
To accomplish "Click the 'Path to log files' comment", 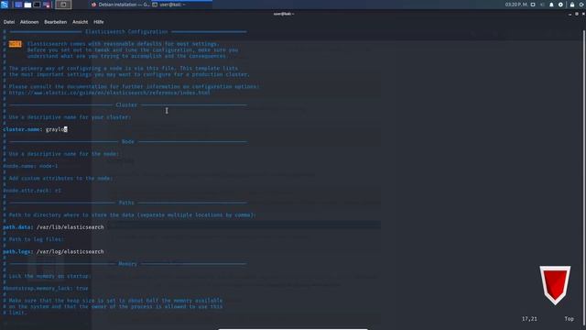I will tap(37, 239).
